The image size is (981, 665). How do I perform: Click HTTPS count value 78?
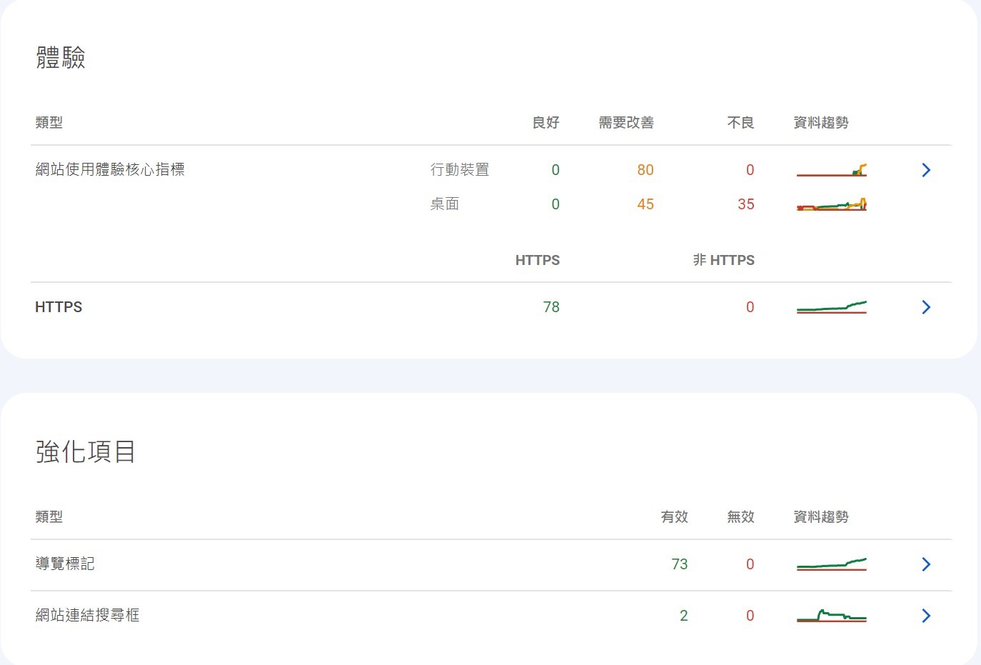(x=551, y=307)
